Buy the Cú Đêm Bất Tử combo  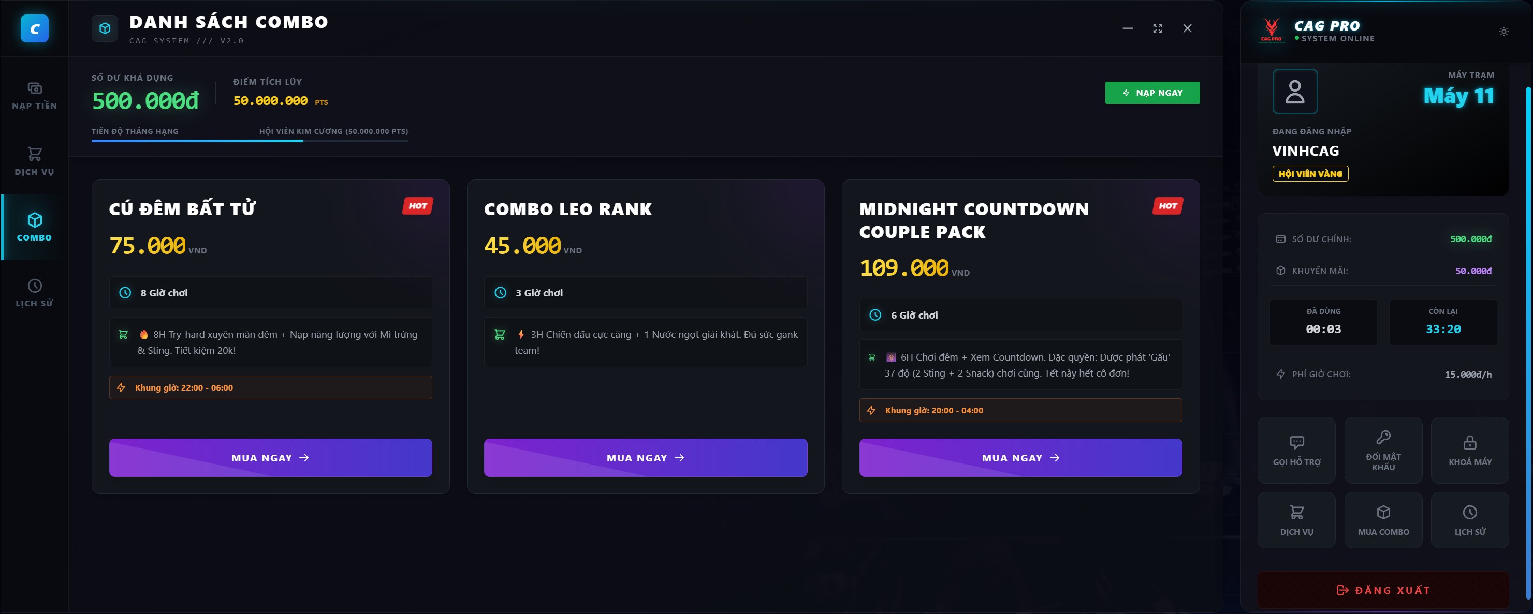click(x=270, y=458)
